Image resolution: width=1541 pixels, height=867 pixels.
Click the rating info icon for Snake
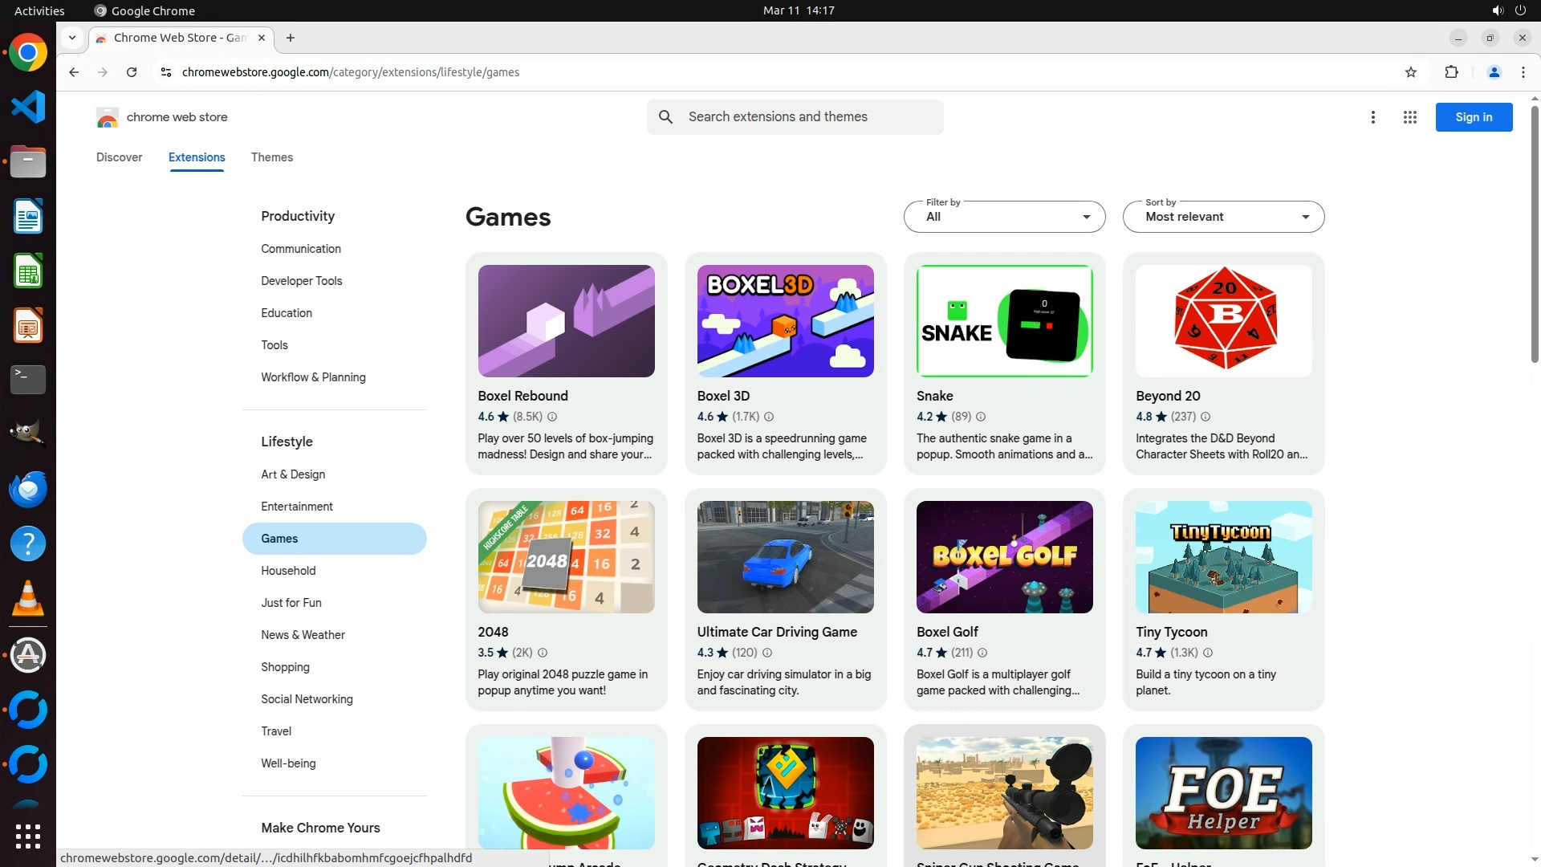pyautogui.click(x=980, y=417)
